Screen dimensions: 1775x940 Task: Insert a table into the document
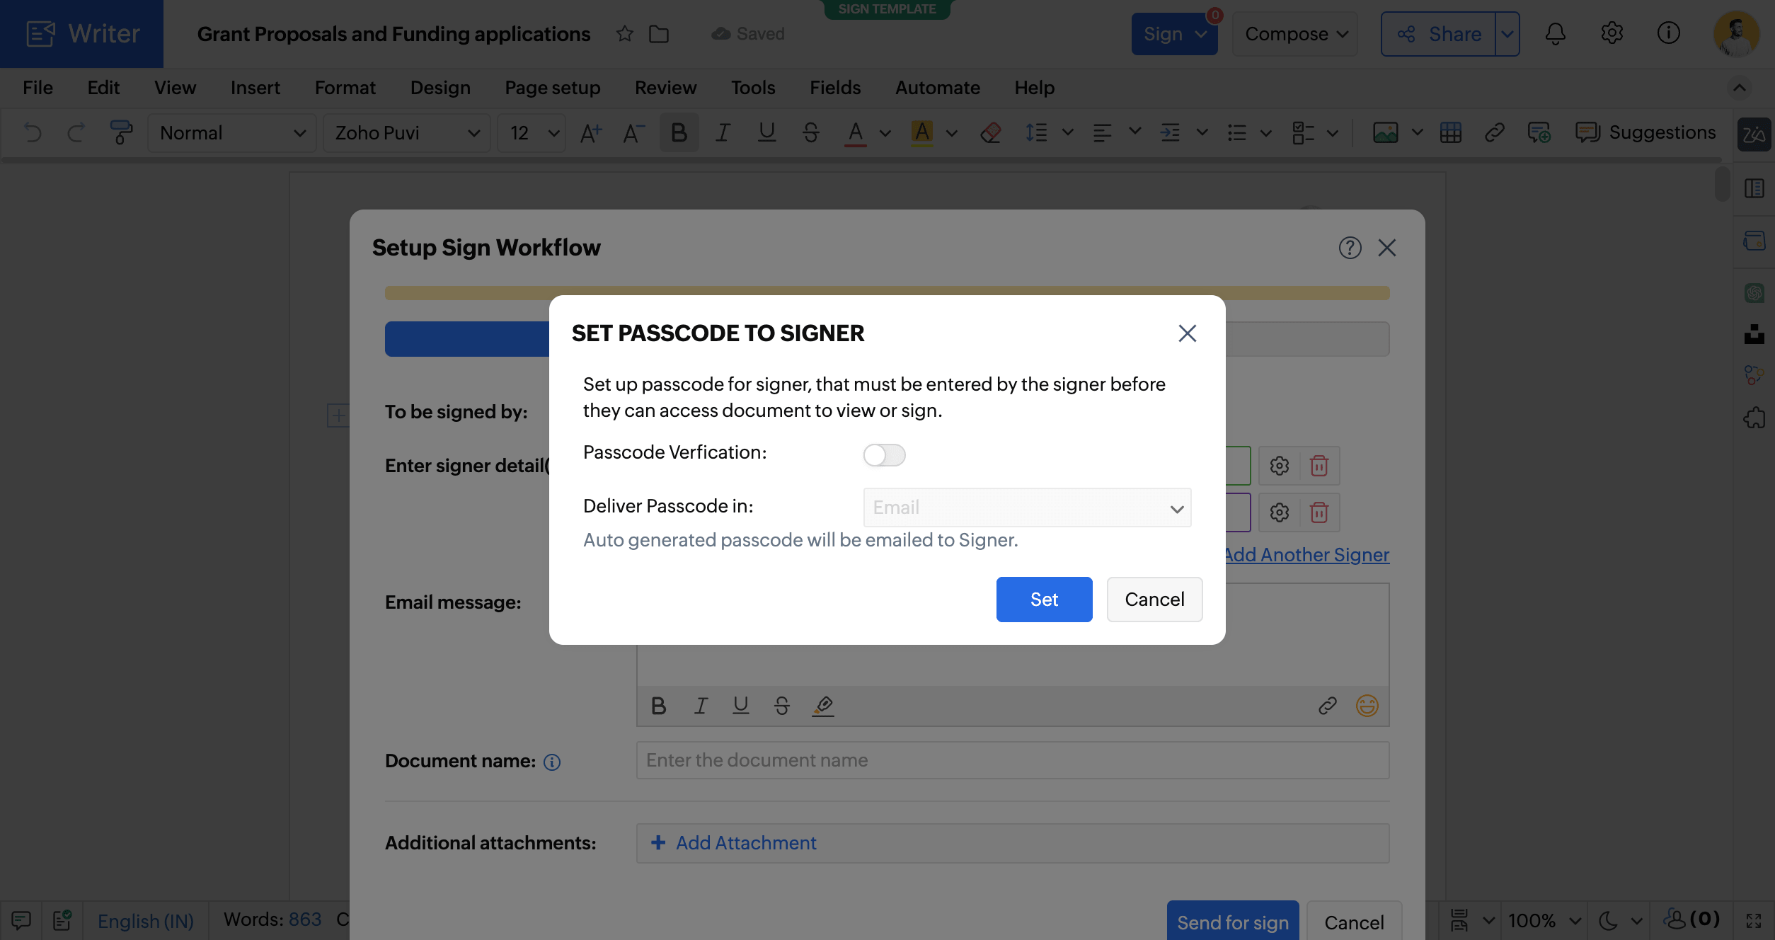[x=1451, y=132]
